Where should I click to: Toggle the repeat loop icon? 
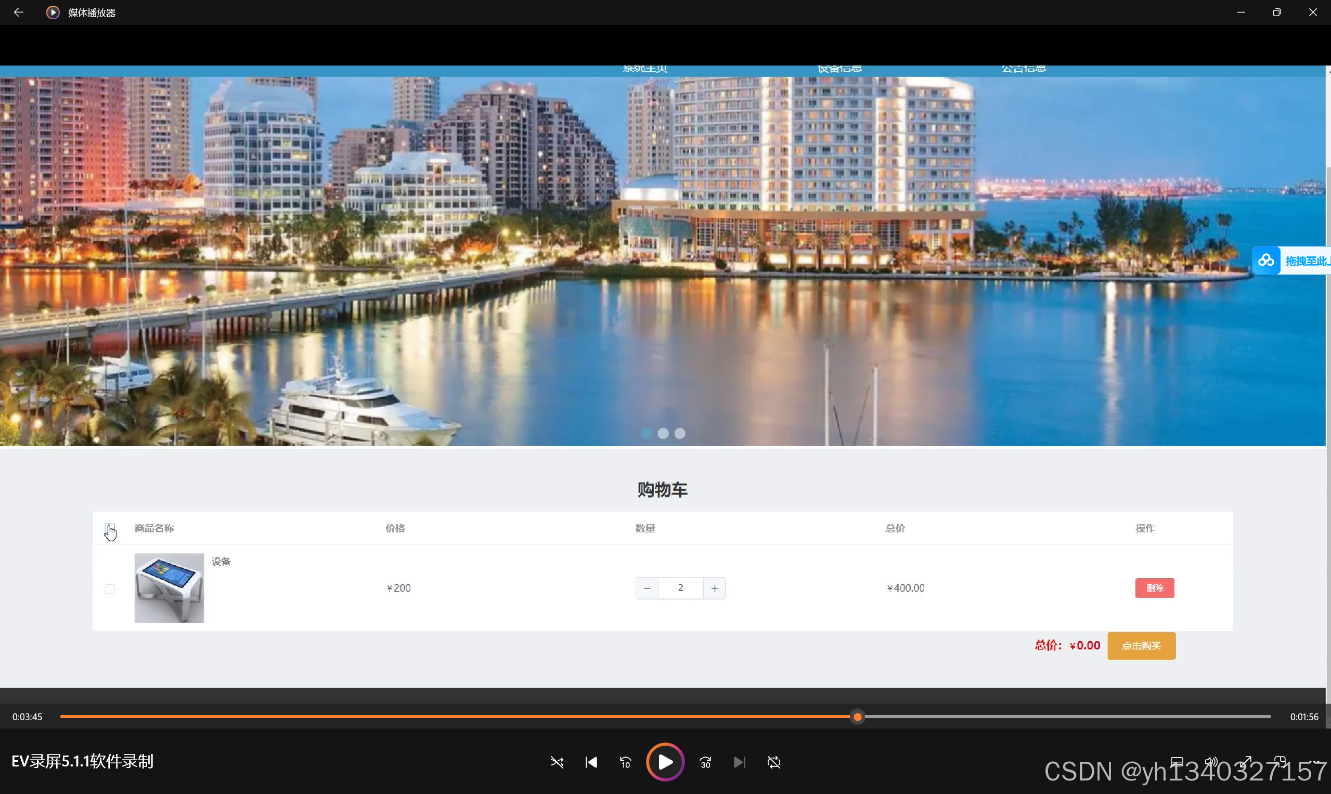(x=773, y=762)
